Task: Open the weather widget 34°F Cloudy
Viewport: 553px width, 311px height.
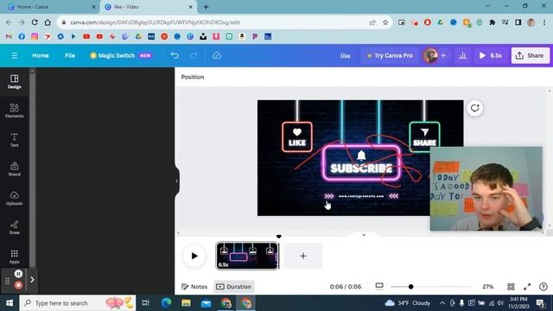Action: pos(407,303)
